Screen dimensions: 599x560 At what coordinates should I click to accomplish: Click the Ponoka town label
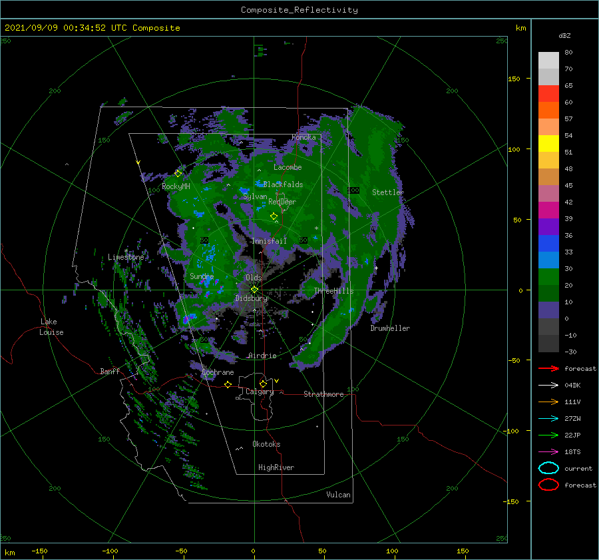[303, 137]
